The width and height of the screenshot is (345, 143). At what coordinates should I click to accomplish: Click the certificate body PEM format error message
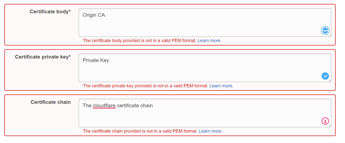[139, 40]
